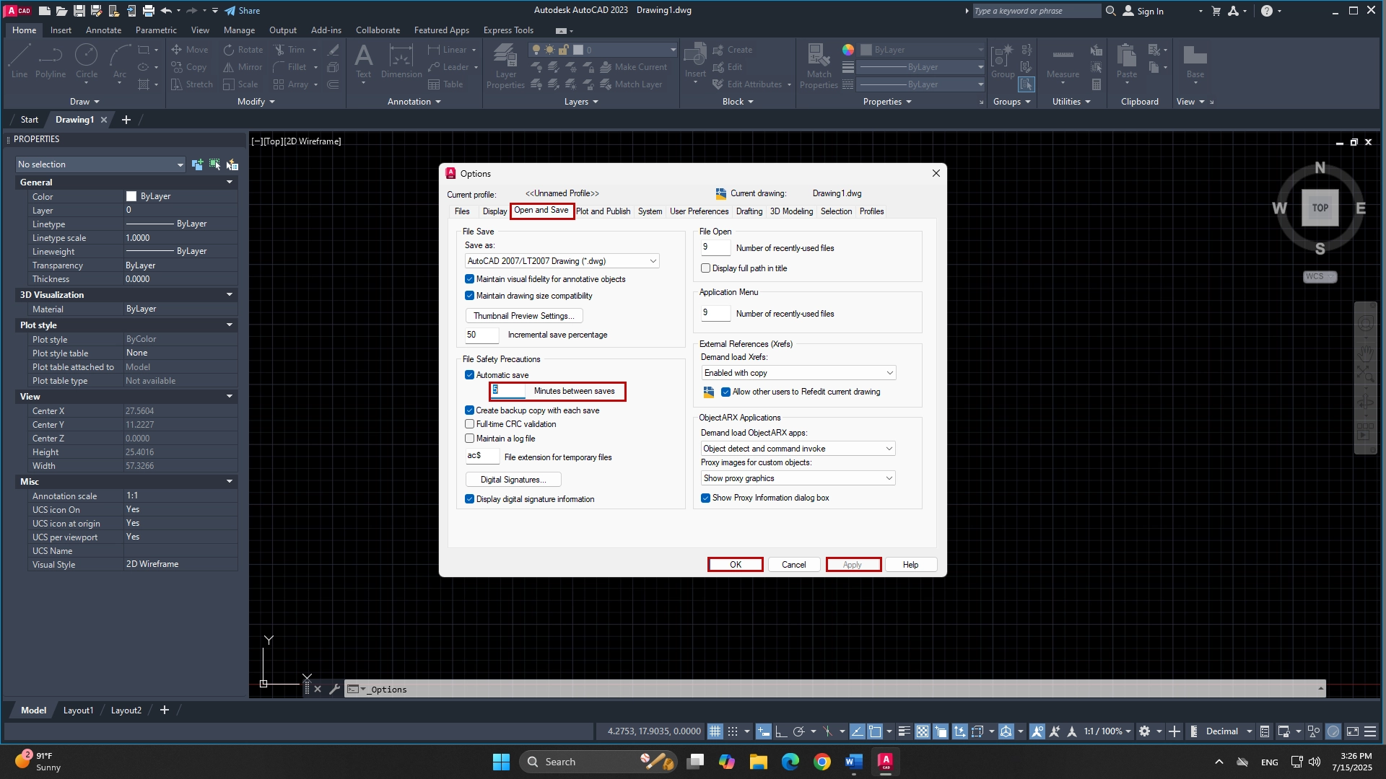Screen dimensions: 1386x779
Task: Uncheck Create backup copy with each save
Action: 470,410
